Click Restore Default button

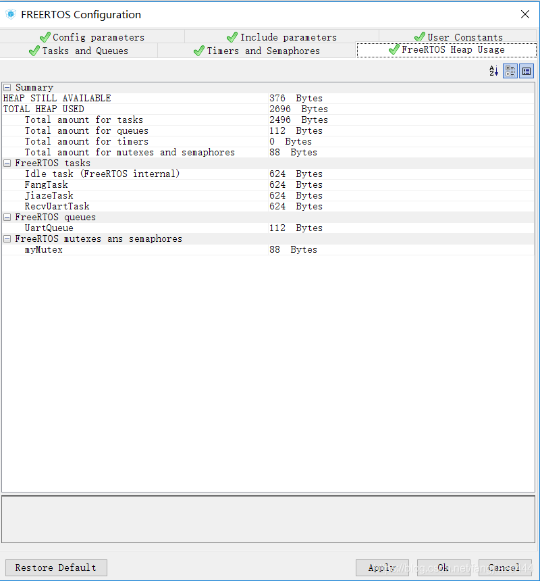point(56,567)
